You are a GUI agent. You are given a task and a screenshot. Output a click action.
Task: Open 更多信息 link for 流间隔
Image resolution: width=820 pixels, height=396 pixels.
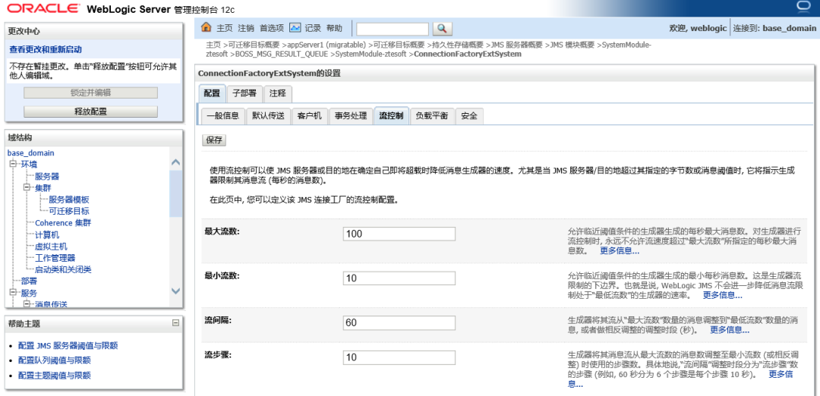730,330
